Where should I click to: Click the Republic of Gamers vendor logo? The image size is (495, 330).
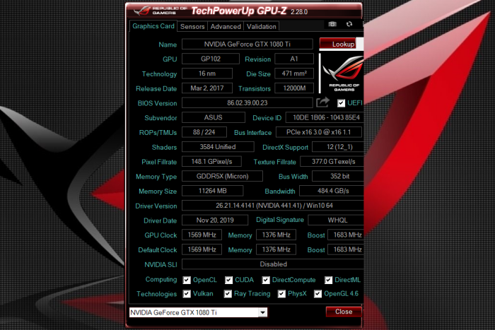click(x=342, y=73)
